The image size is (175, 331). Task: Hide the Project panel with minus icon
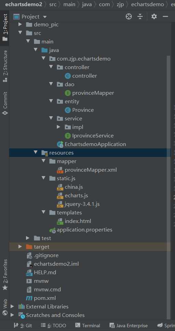[x=165, y=16]
